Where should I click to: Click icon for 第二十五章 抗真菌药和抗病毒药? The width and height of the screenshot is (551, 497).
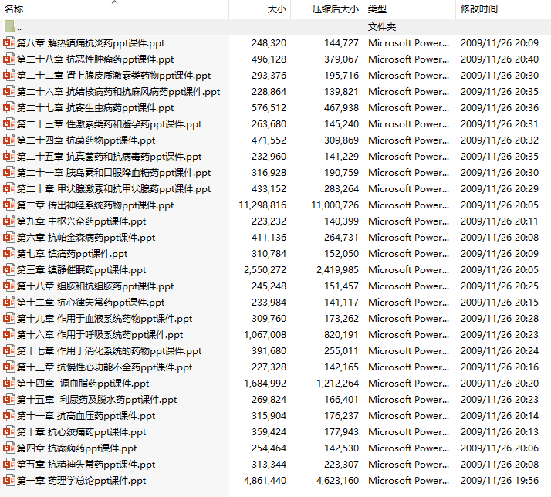click(9, 156)
